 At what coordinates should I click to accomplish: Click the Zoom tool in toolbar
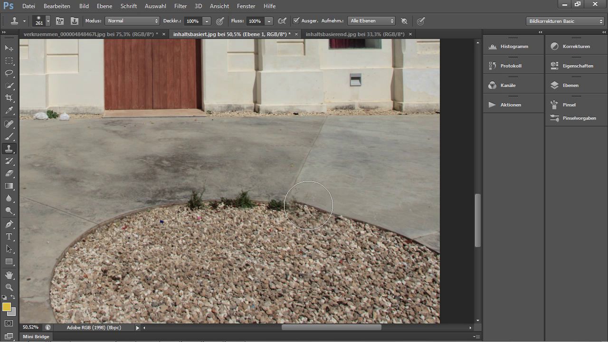pos(9,287)
